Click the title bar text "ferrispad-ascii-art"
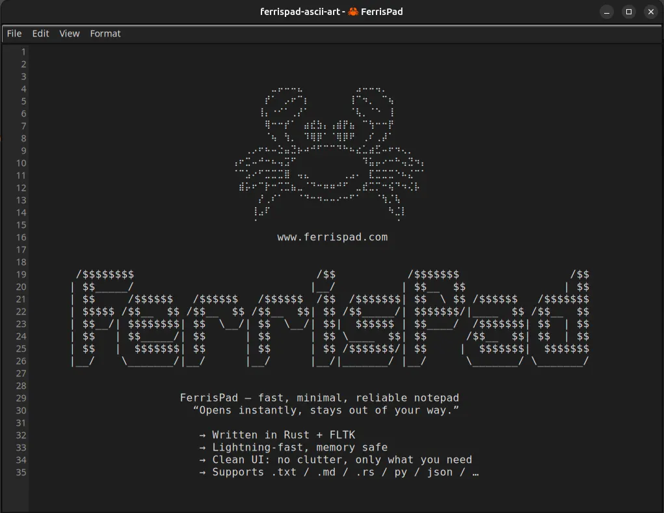Screen dimensions: 664x513 (300, 12)
